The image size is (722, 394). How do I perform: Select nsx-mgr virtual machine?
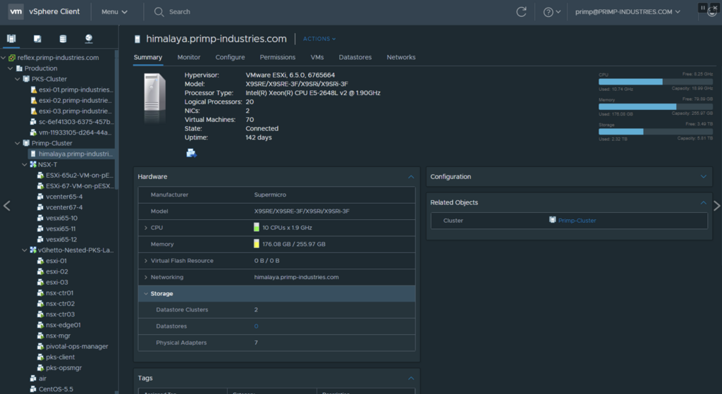point(58,335)
